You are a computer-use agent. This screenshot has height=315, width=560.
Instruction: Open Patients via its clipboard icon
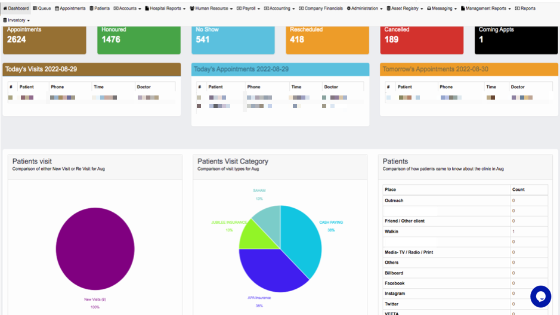coord(91,8)
